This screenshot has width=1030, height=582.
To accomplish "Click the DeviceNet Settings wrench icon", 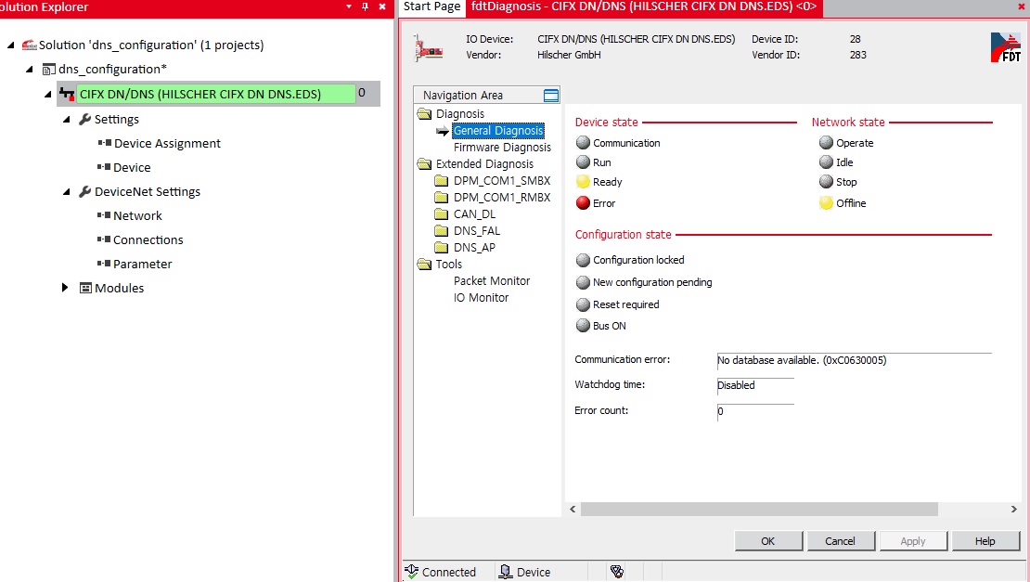I will 84,191.
